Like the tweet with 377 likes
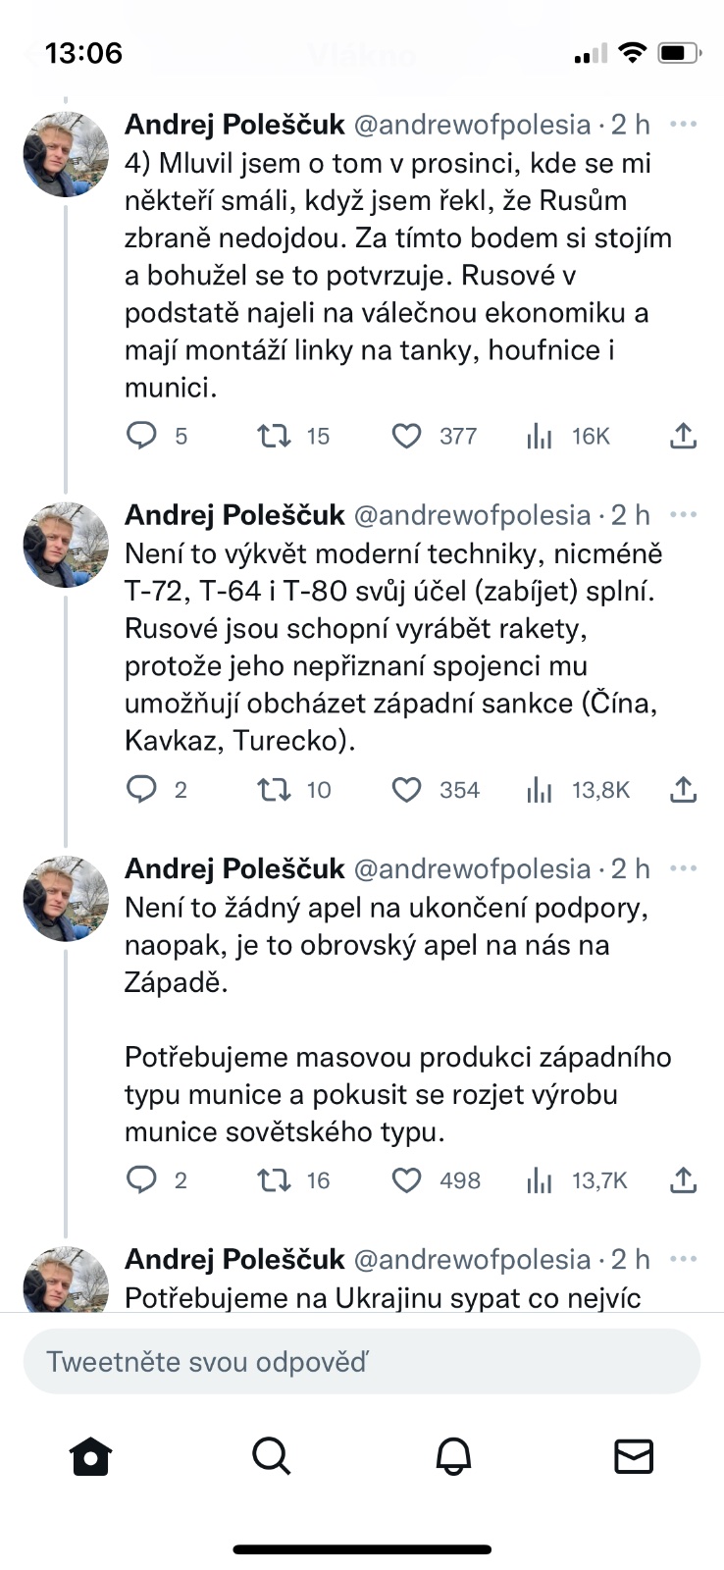 (406, 436)
